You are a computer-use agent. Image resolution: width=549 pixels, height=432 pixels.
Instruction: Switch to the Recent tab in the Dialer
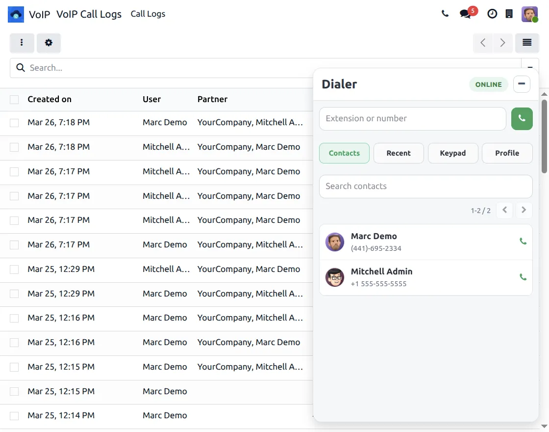(399, 153)
